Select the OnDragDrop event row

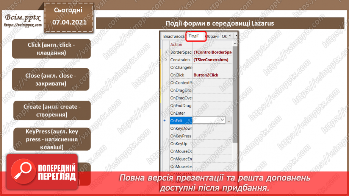201,90
